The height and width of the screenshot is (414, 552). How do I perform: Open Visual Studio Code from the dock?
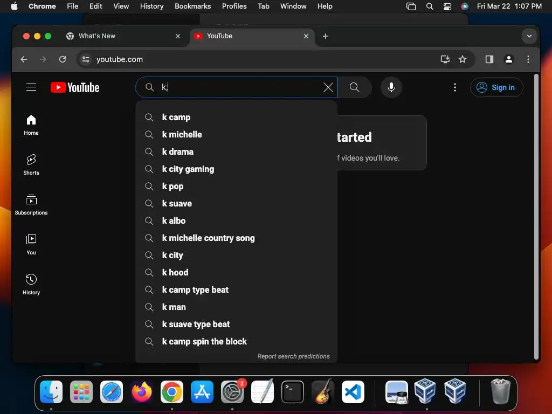click(x=353, y=392)
